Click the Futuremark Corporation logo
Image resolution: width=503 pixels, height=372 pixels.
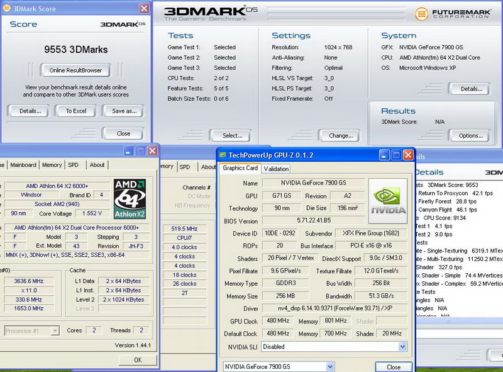[x=452, y=14]
